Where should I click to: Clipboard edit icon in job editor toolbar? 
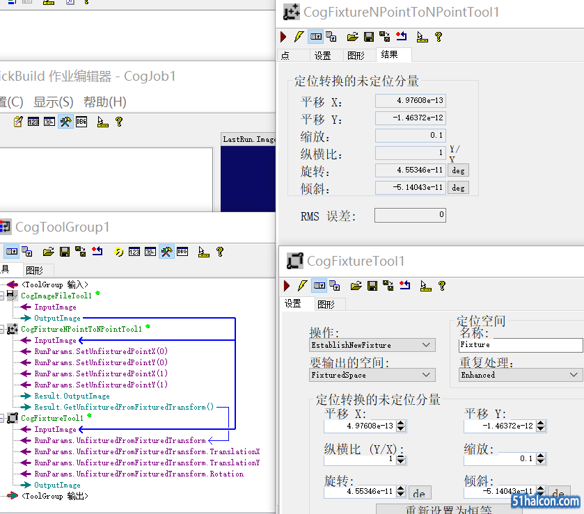[18, 122]
